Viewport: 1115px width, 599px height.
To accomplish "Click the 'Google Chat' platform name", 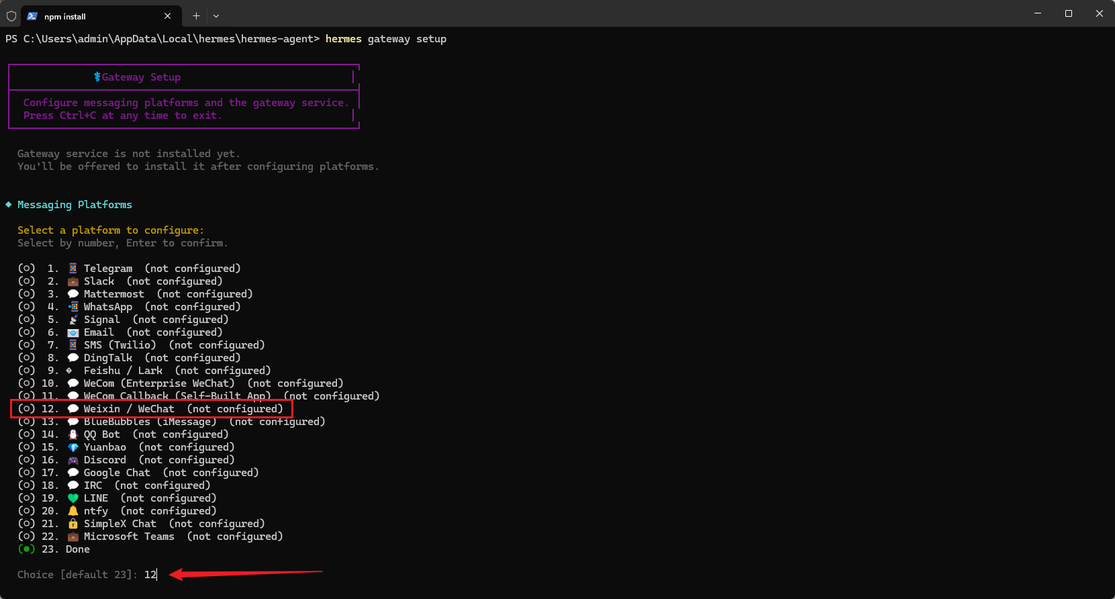I will (117, 473).
